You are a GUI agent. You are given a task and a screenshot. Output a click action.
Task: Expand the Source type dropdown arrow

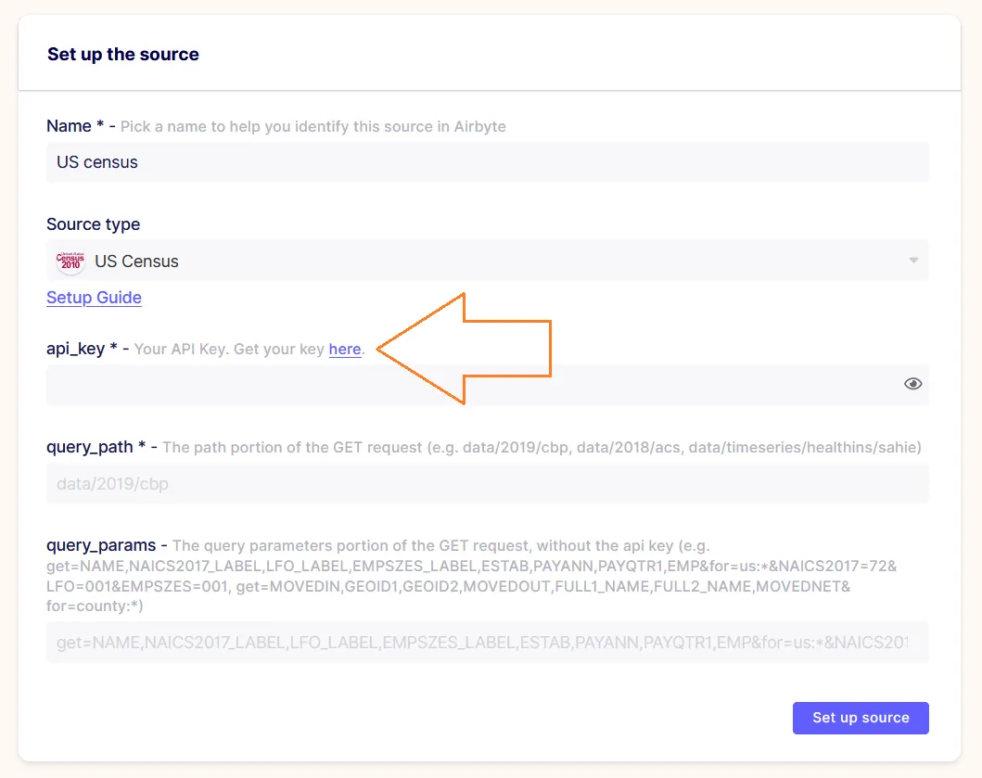coord(913,260)
